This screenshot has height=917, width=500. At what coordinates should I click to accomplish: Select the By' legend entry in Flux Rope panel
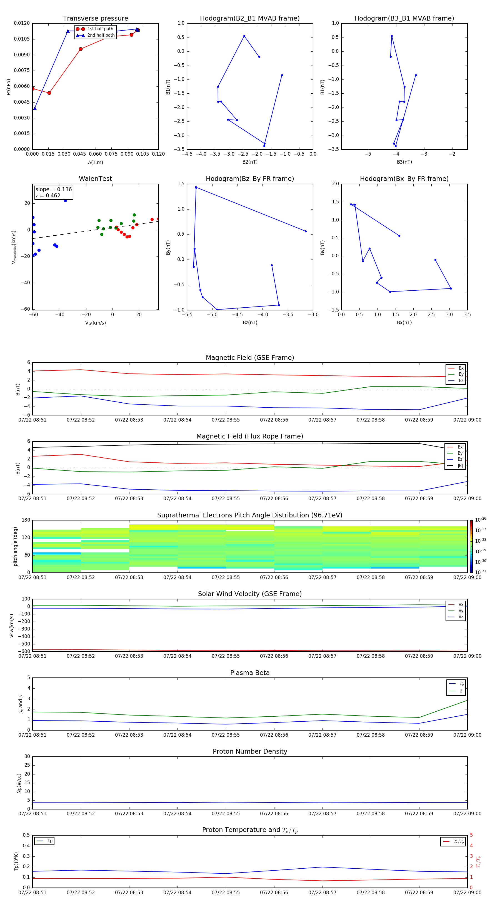point(455,453)
